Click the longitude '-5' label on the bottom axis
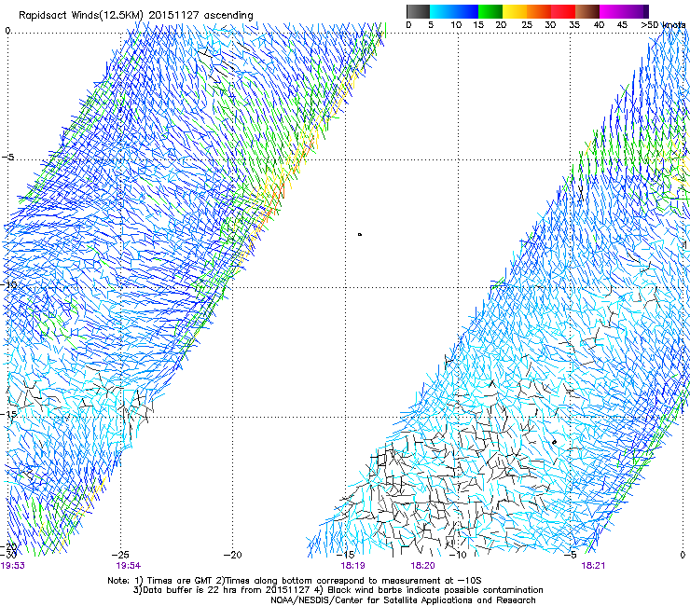The height and width of the screenshot is (606, 690). [571, 555]
